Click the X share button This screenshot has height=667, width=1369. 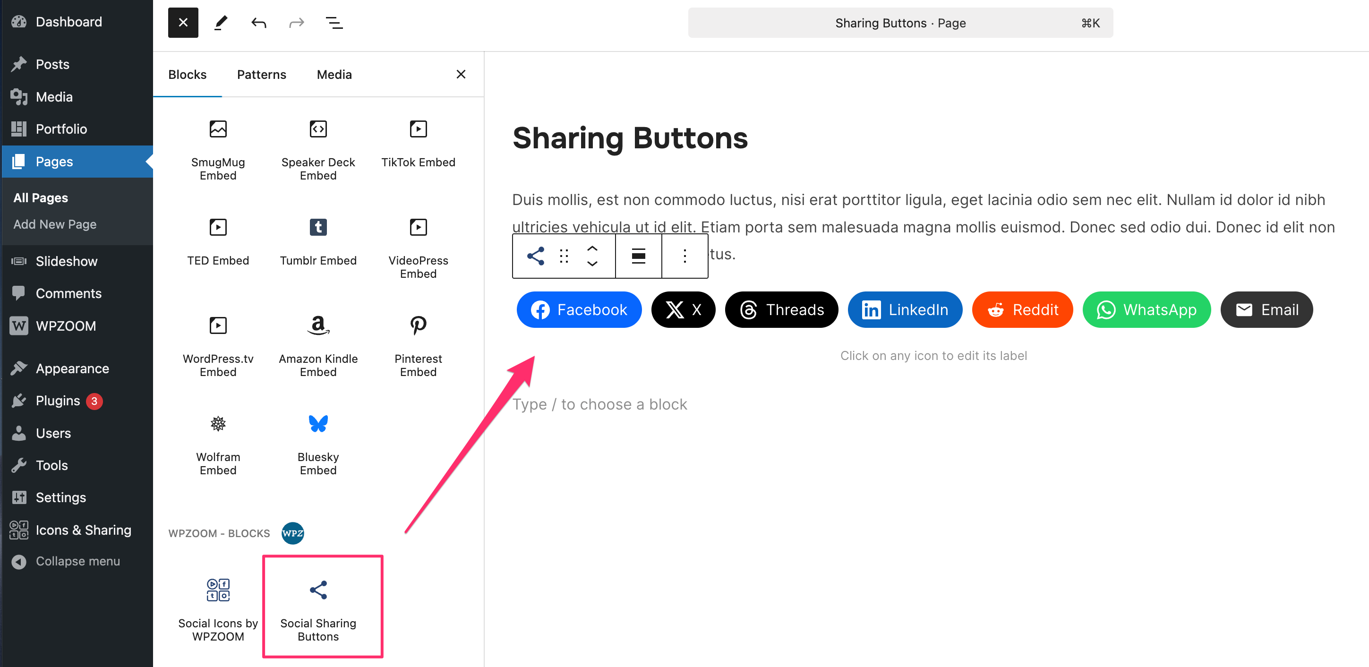point(683,309)
